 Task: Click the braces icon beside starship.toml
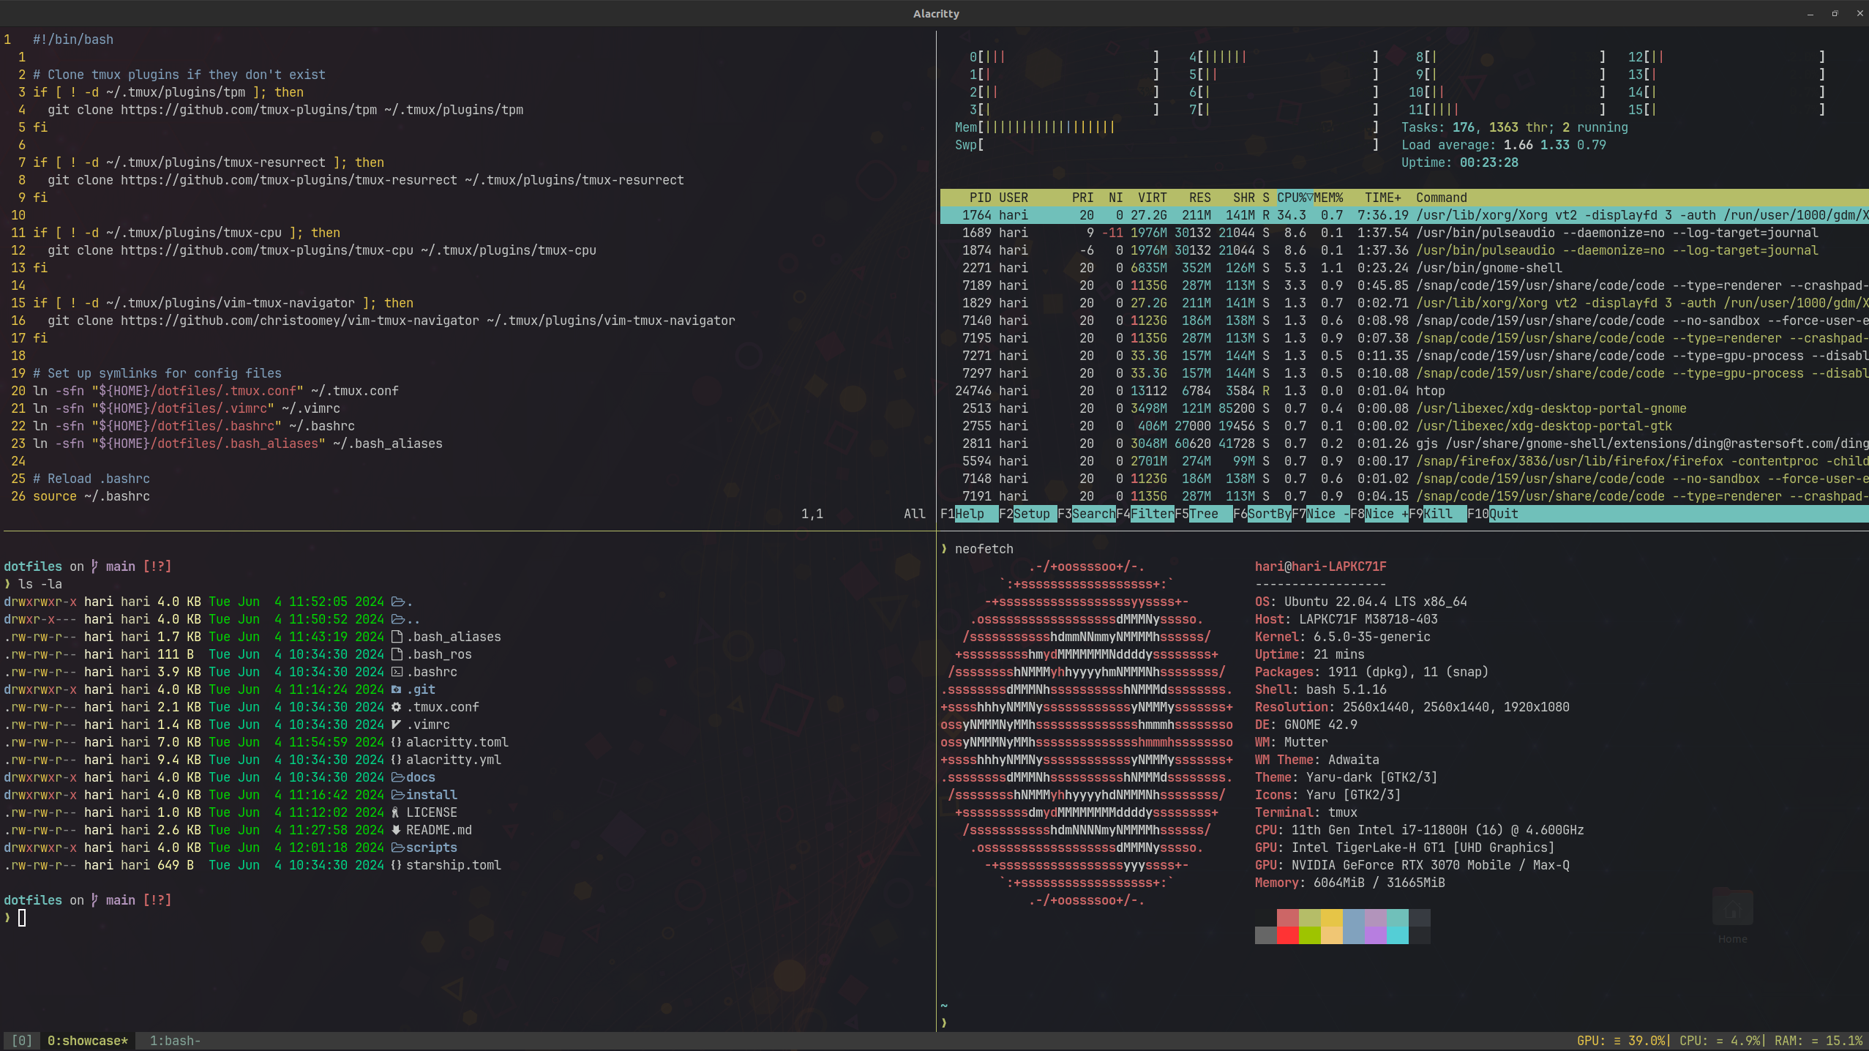397,865
